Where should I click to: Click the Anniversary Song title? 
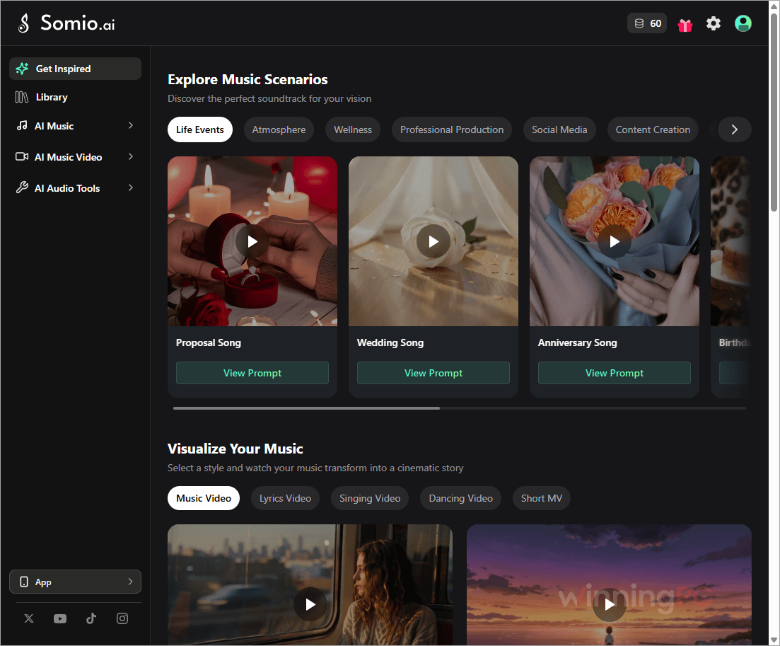(x=578, y=342)
